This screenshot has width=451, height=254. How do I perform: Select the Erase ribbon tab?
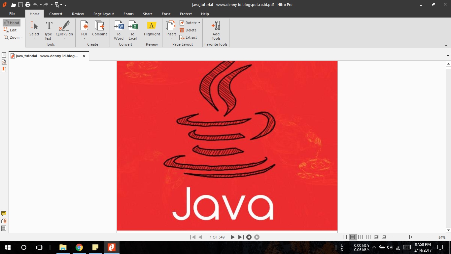click(x=166, y=14)
